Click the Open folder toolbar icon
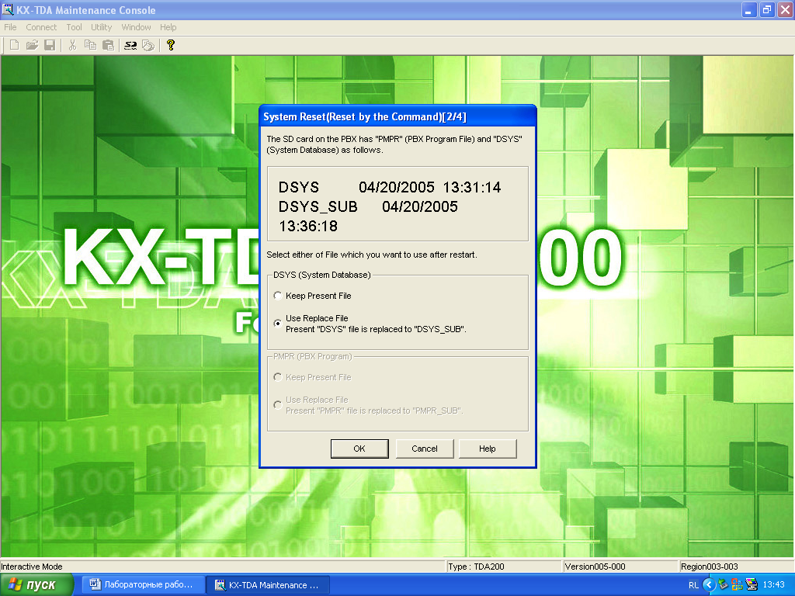The width and height of the screenshot is (795, 596). (x=32, y=45)
